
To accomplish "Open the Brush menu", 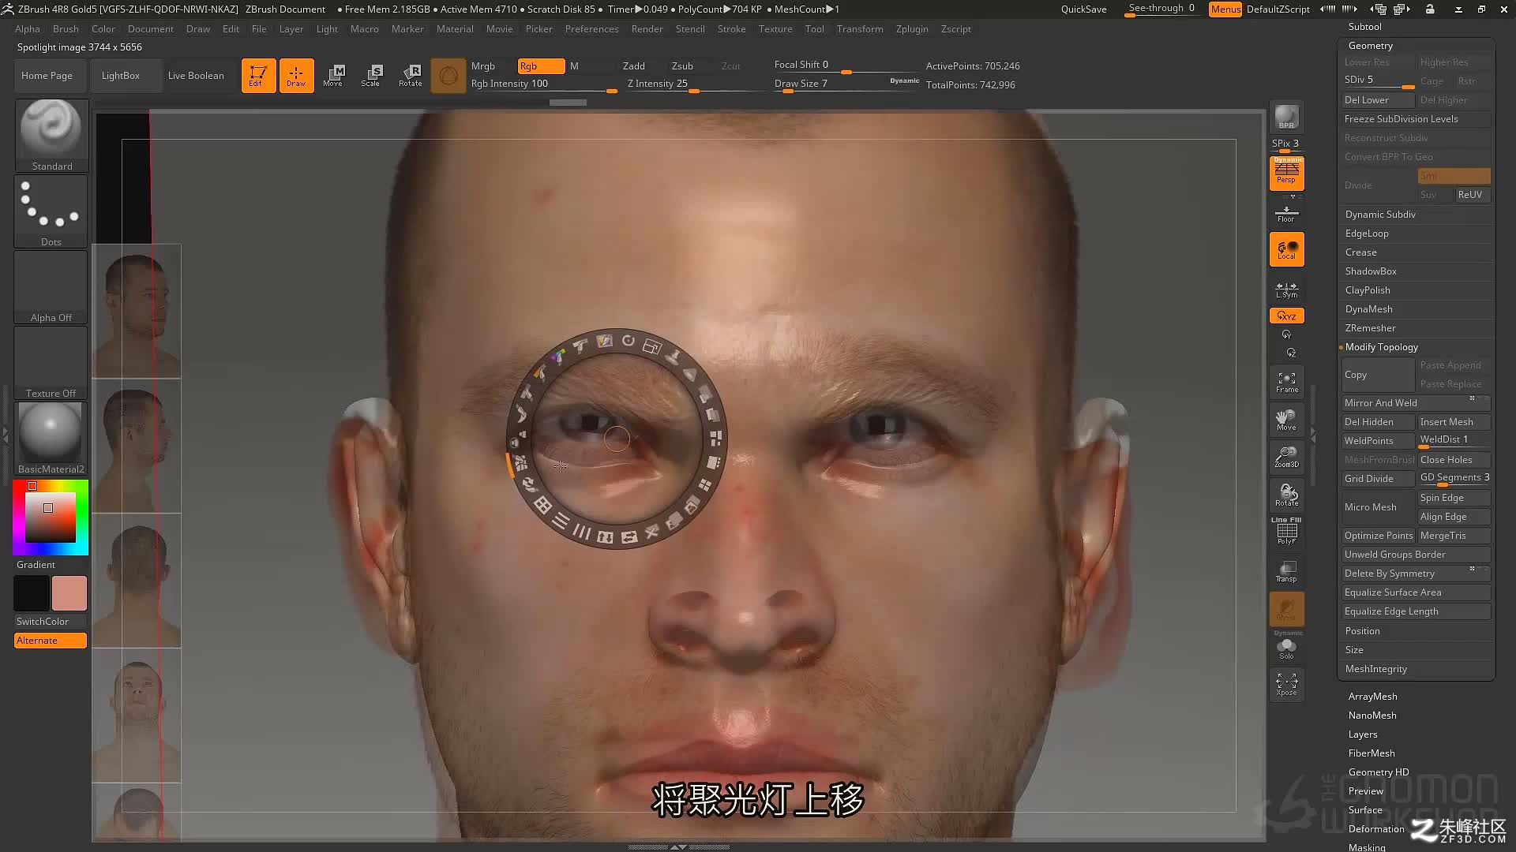I will (x=66, y=29).
